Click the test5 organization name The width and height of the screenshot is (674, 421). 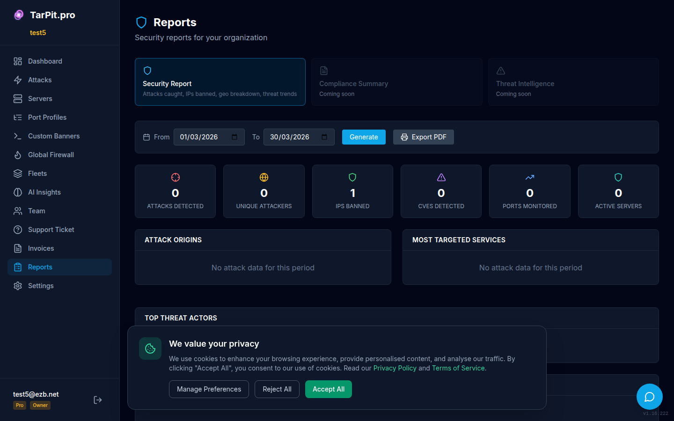(38, 33)
